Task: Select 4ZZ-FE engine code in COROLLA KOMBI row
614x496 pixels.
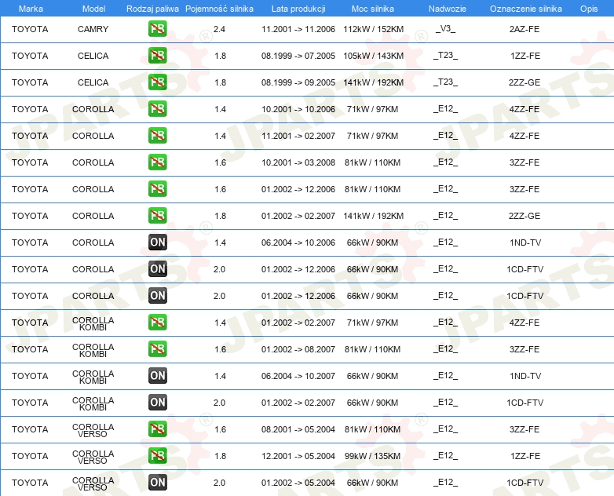Action: (524, 323)
